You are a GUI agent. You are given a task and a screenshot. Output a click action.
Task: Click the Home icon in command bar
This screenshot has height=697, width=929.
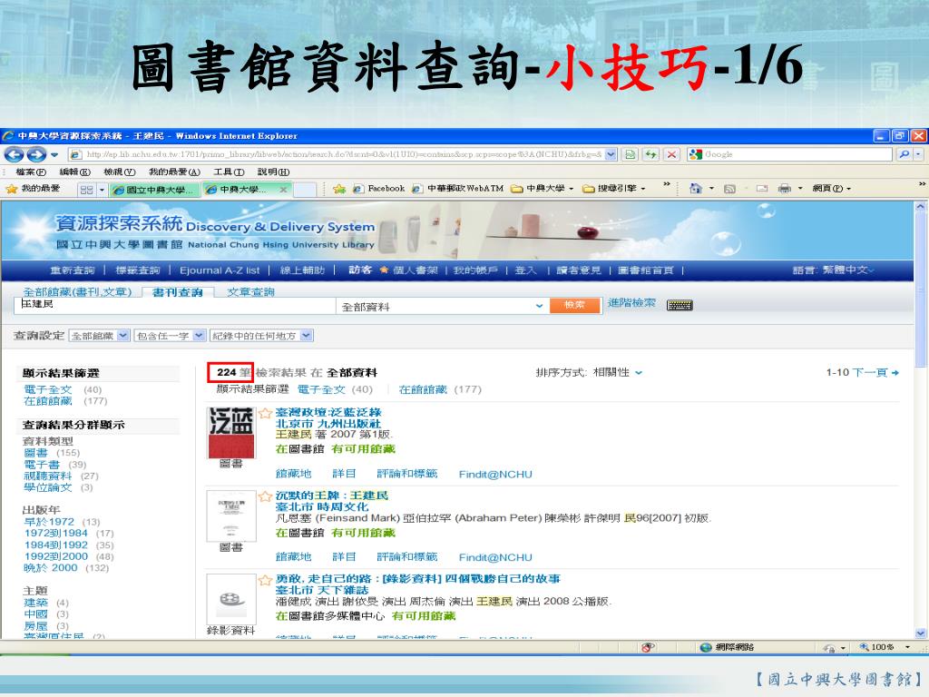[696, 189]
